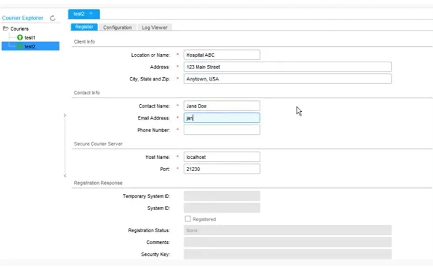Screen dimensions: 433x270
Task: Click the Registration Response section header
Action: point(98,183)
